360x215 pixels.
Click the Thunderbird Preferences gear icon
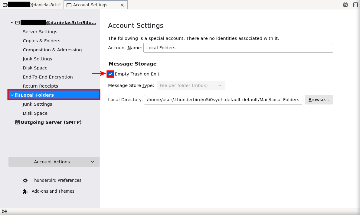(25, 181)
